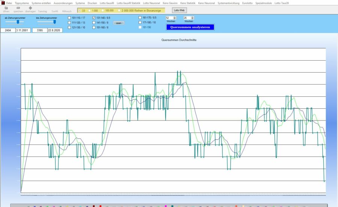The height and width of the screenshot is (207, 338).
Task: Click the übertragen diamond icon
Action: point(30,8)
